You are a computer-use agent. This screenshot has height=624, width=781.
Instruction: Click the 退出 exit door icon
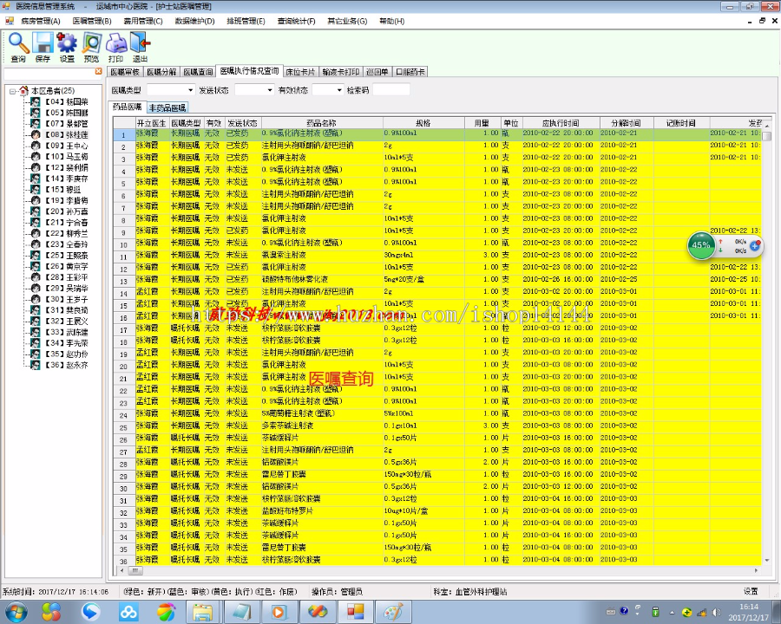(140, 43)
